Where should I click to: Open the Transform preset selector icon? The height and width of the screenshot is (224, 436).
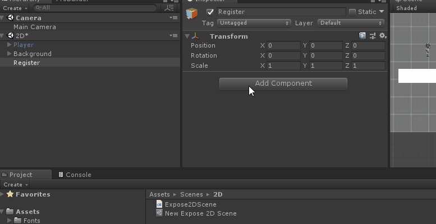[373, 36]
